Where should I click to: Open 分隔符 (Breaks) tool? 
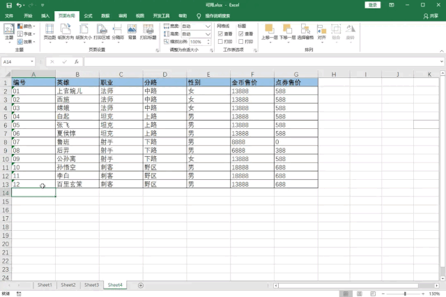[x=118, y=32]
